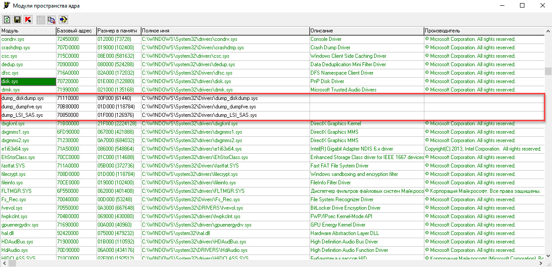Click the green Refresh list toolbar icon
Screen dimensions: 552x267
7,20
